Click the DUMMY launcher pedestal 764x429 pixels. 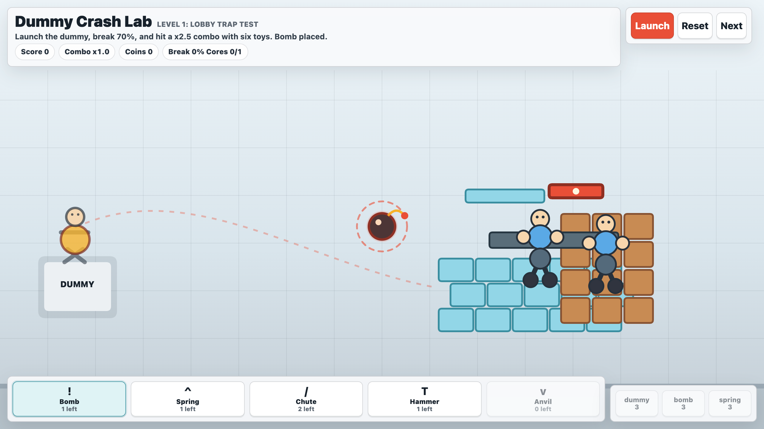(x=78, y=287)
